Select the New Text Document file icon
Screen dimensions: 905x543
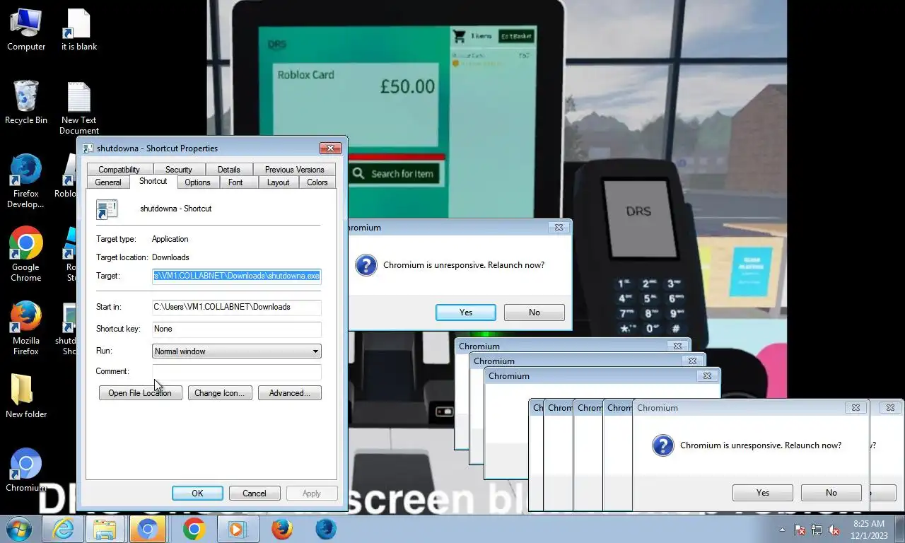[79, 108]
